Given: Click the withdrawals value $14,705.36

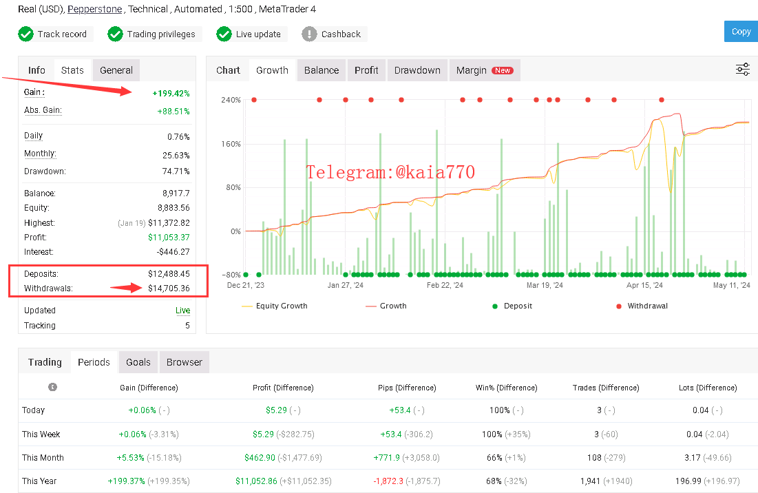Looking at the screenshot, I should click(x=169, y=288).
